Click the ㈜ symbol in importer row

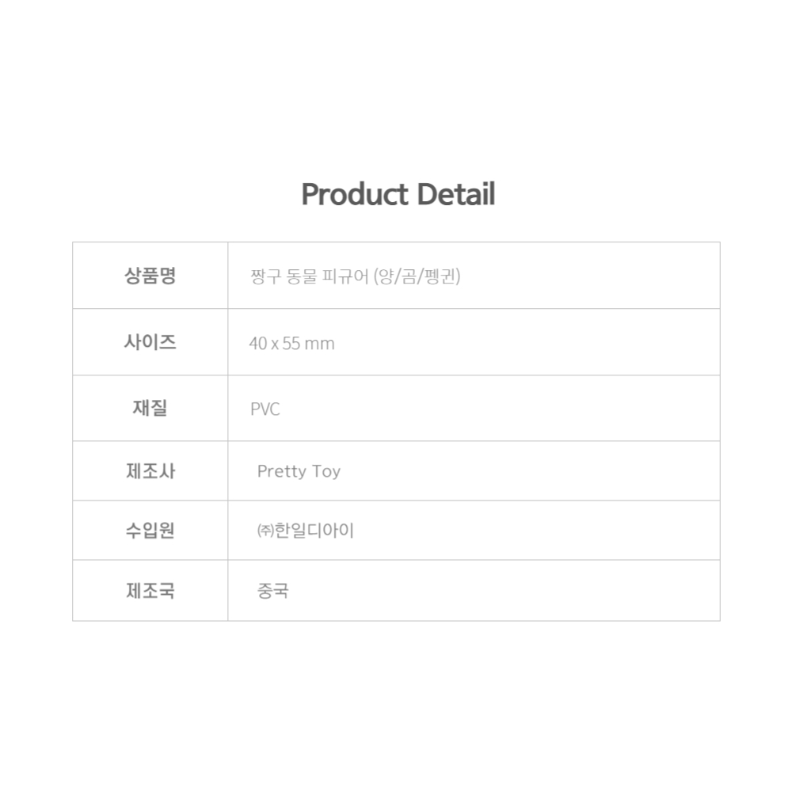click(265, 531)
